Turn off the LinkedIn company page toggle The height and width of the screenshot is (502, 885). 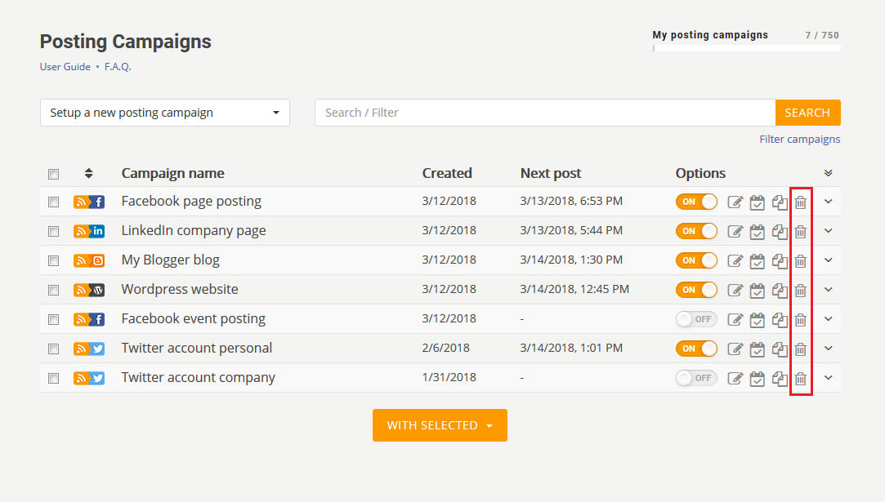[696, 231]
